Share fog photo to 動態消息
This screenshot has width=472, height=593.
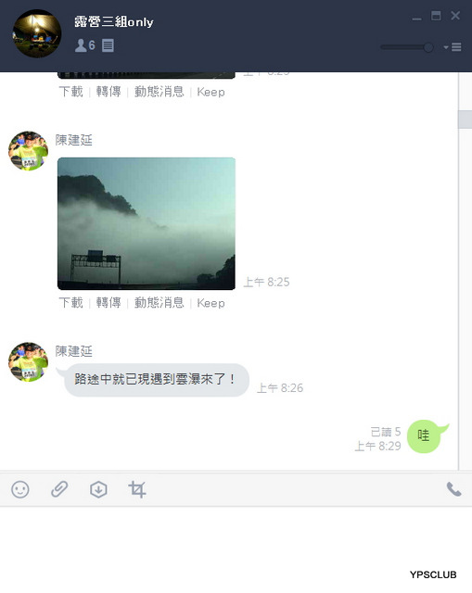(x=159, y=303)
